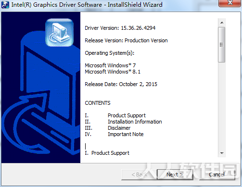Click the installer computer logo icon
This screenshot has width=242, height=187.
point(59,33)
